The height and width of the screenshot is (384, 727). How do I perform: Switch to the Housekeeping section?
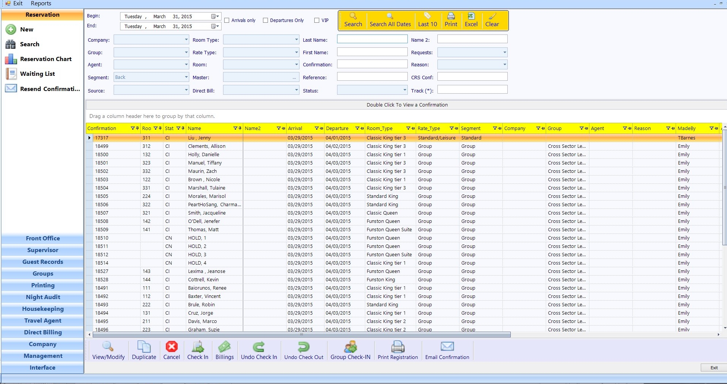pyautogui.click(x=43, y=309)
